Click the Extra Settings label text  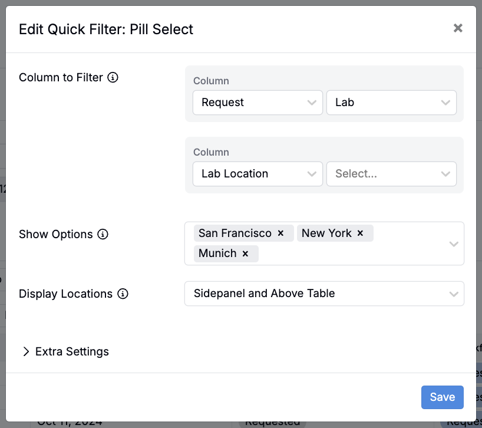pos(72,351)
